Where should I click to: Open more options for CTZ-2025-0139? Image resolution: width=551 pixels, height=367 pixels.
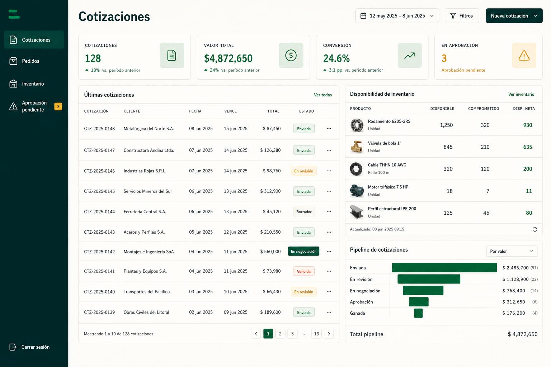point(329,313)
